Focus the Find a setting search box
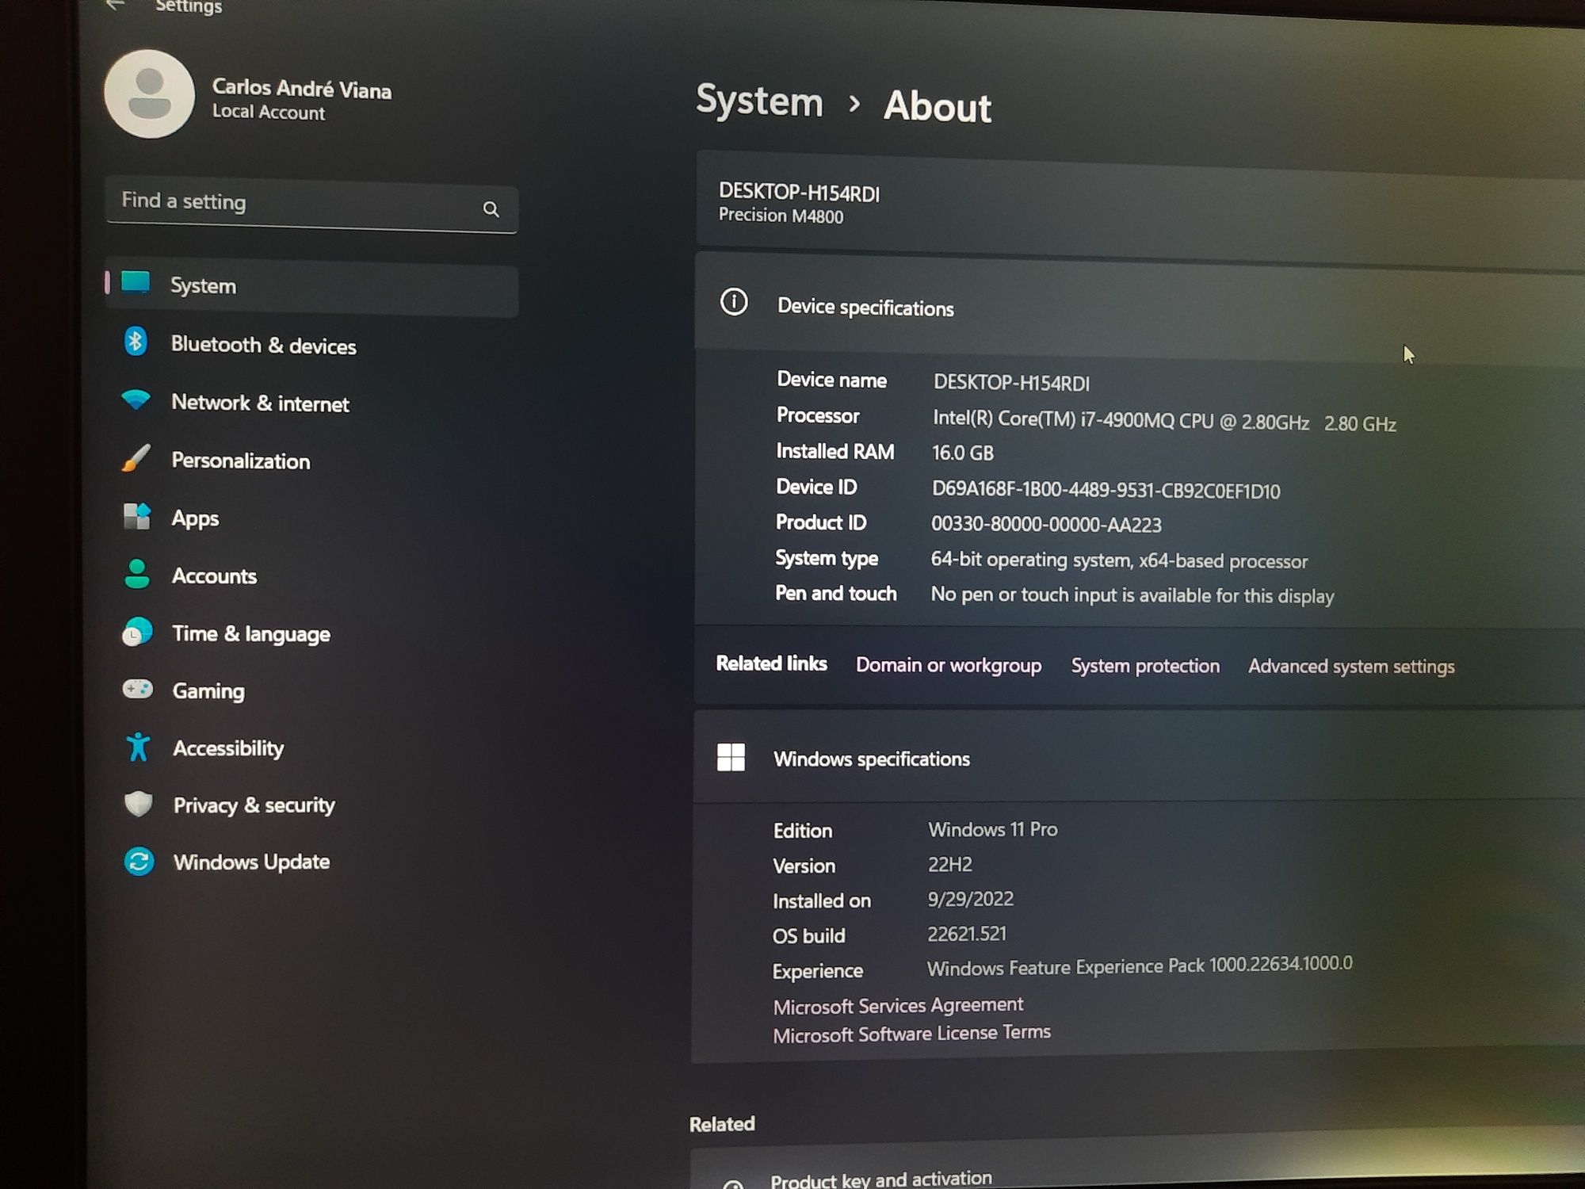Viewport: 1585px width, 1189px height. pyautogui.click(x=311, y=205)
